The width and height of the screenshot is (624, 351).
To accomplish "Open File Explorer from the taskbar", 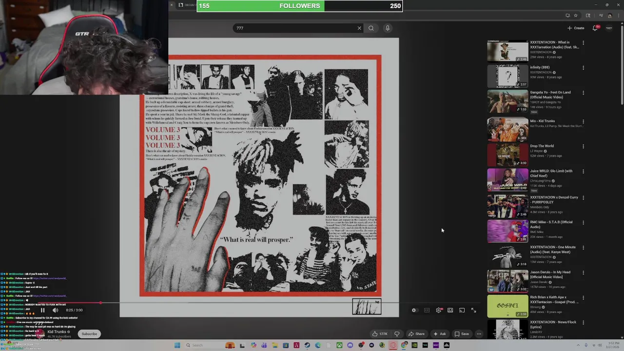I will click(274, 345).
